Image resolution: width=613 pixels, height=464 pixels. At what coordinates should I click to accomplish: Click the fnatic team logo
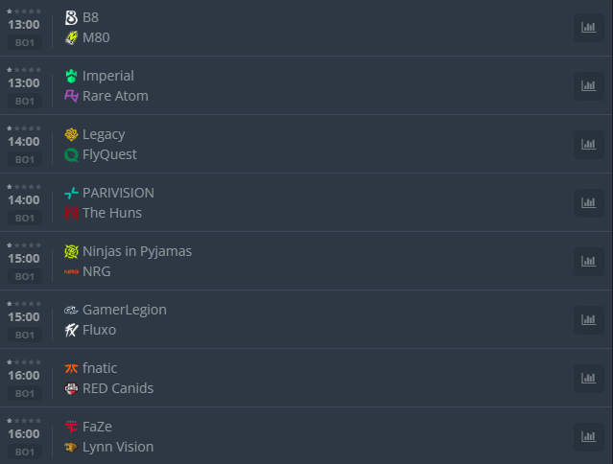(x=71, y=368)
